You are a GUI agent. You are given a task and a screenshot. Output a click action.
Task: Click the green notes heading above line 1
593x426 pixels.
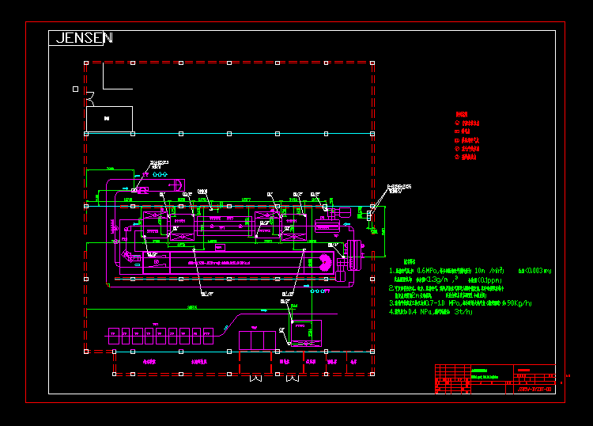410,261
